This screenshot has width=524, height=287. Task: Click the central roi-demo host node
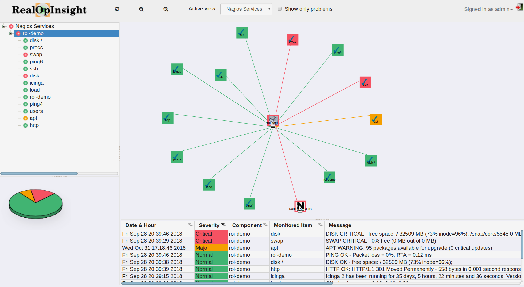coord(273,120)
